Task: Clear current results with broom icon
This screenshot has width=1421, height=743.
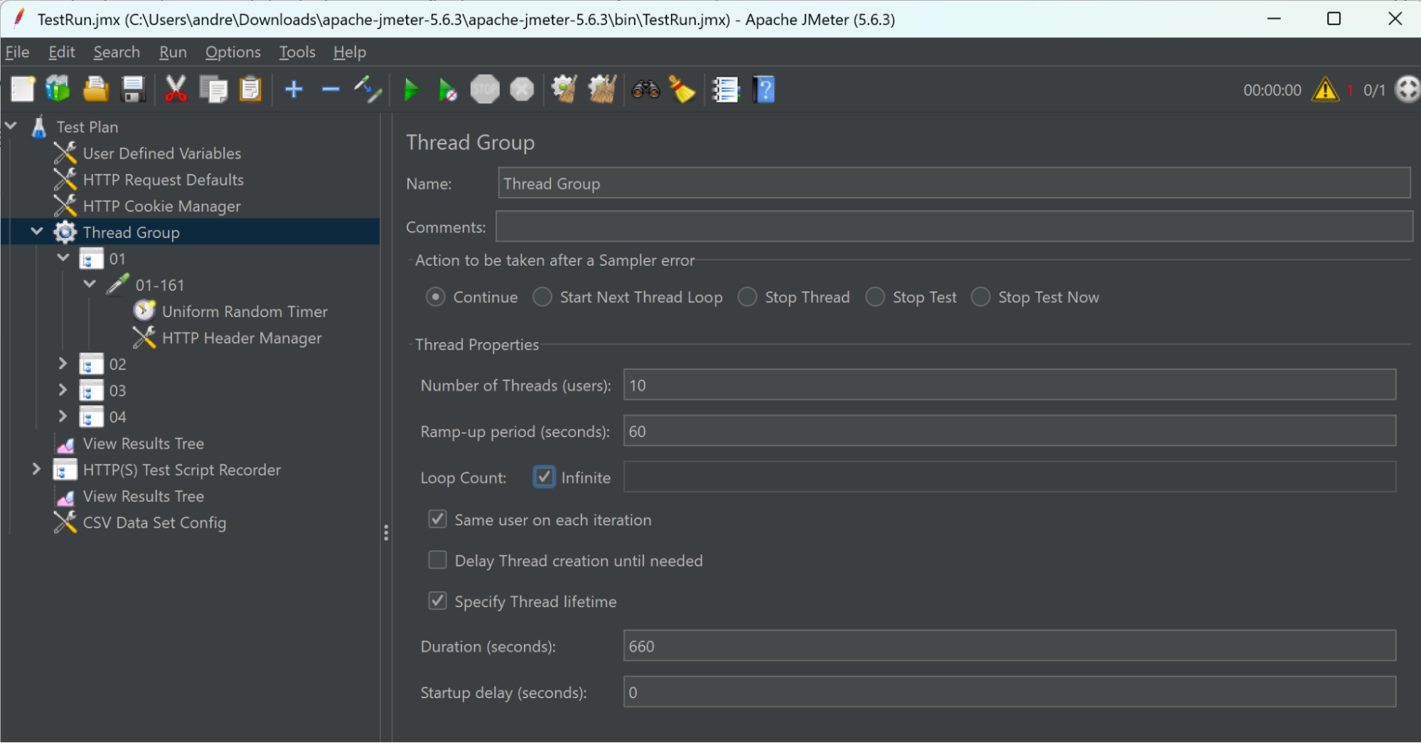Action: [564, 90]
